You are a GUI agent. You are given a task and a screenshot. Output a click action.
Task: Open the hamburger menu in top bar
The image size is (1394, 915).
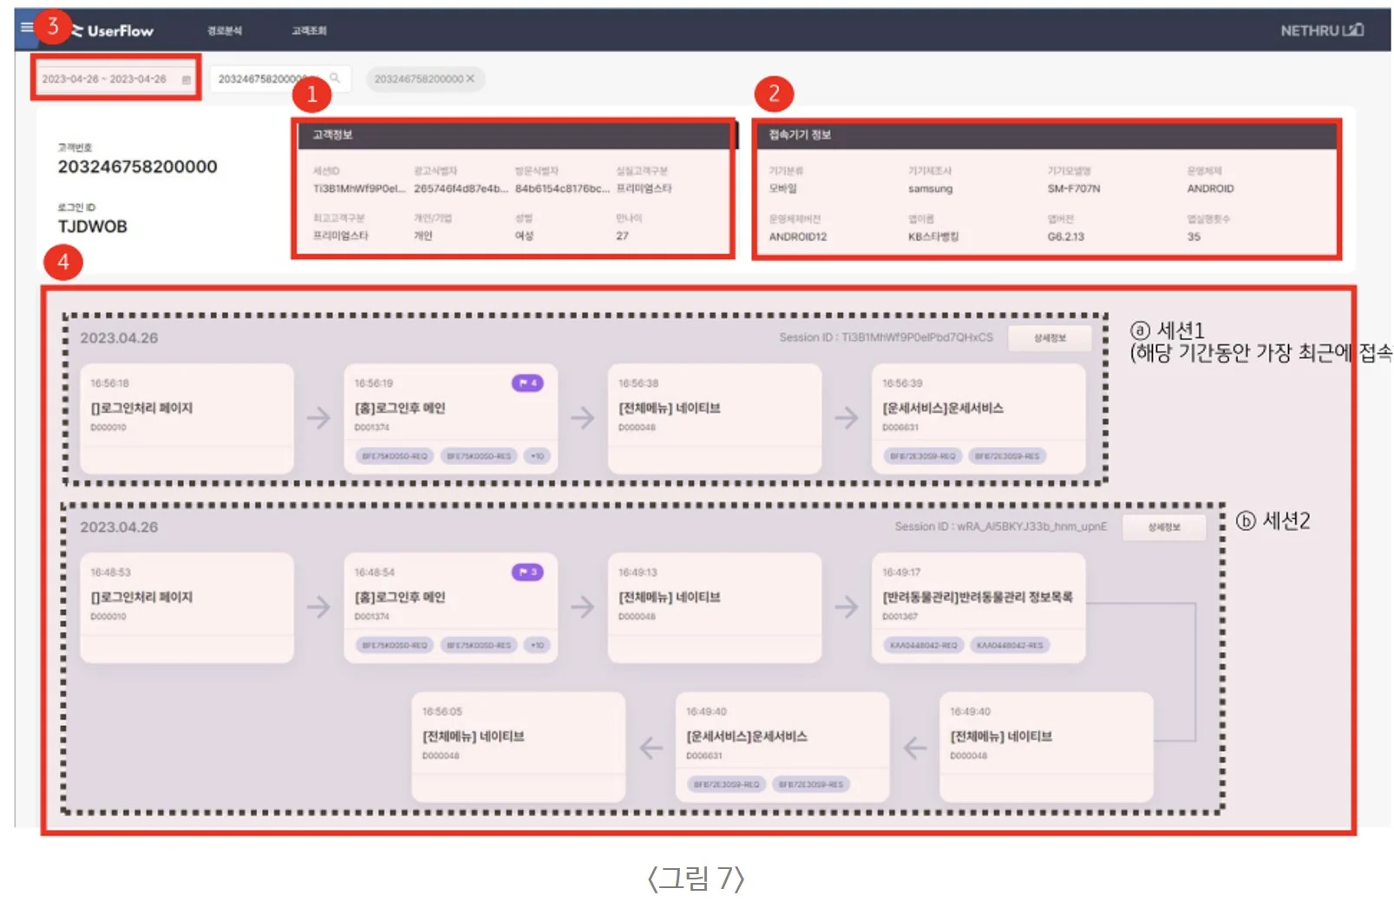27,28
